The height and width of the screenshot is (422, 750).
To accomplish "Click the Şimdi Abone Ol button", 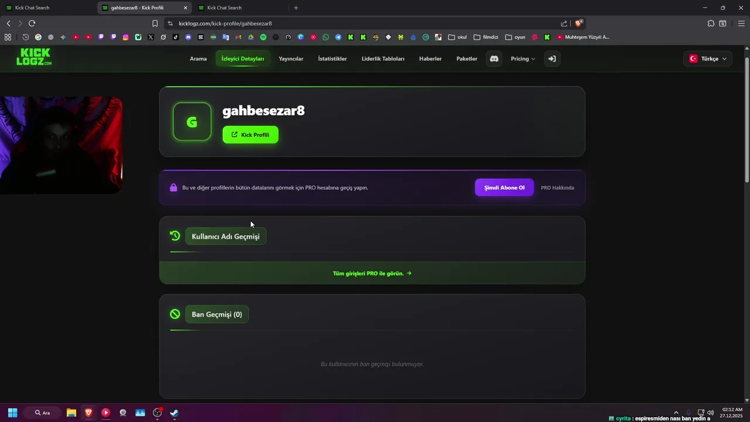I will 504,188.
